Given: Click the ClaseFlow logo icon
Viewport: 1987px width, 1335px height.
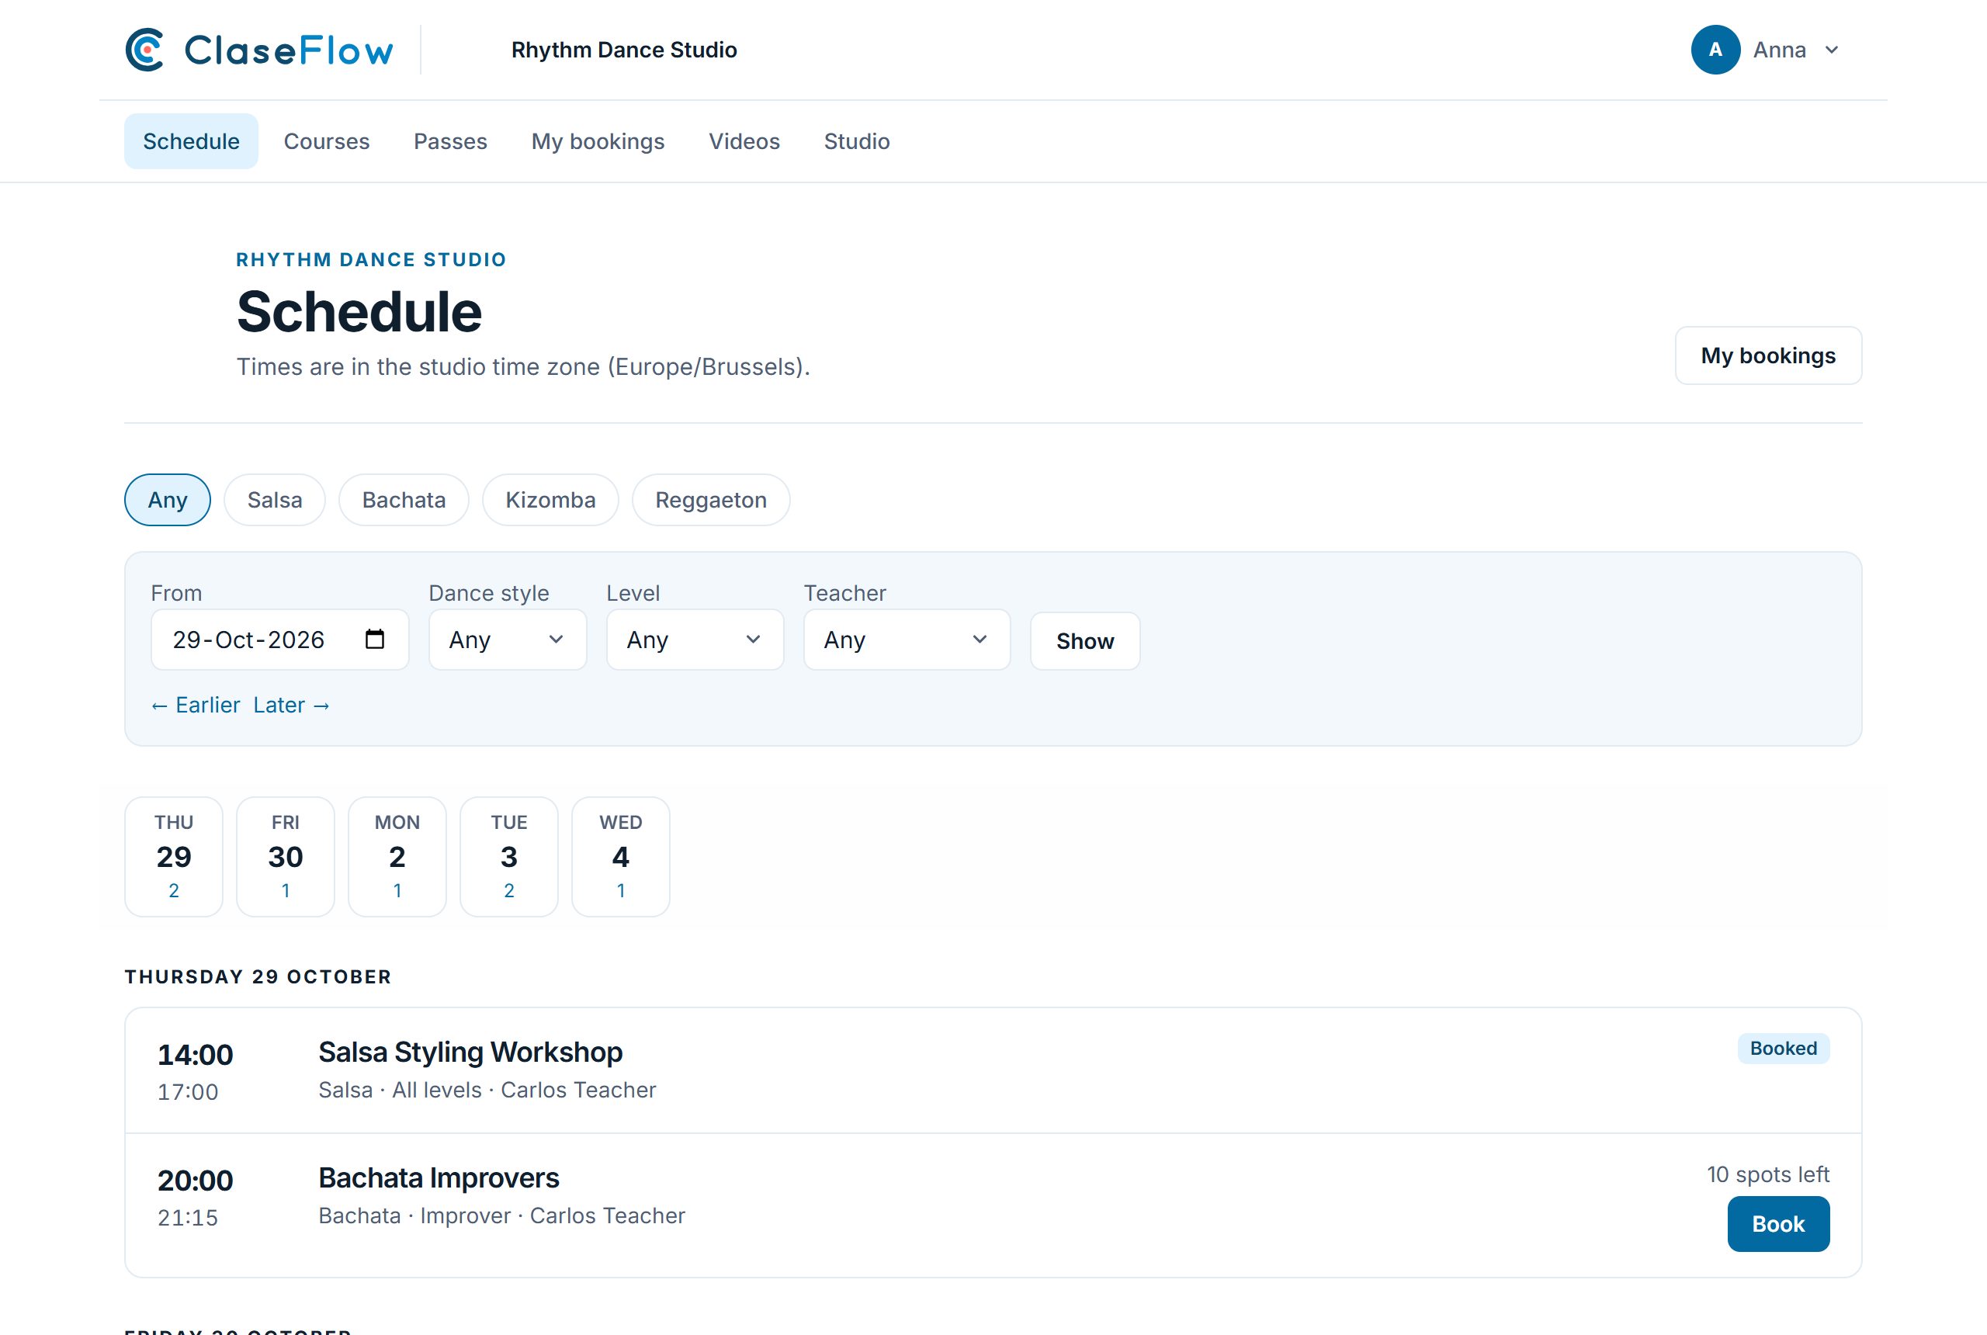Looking at the screenshot, I should click(x=144, y=50).
